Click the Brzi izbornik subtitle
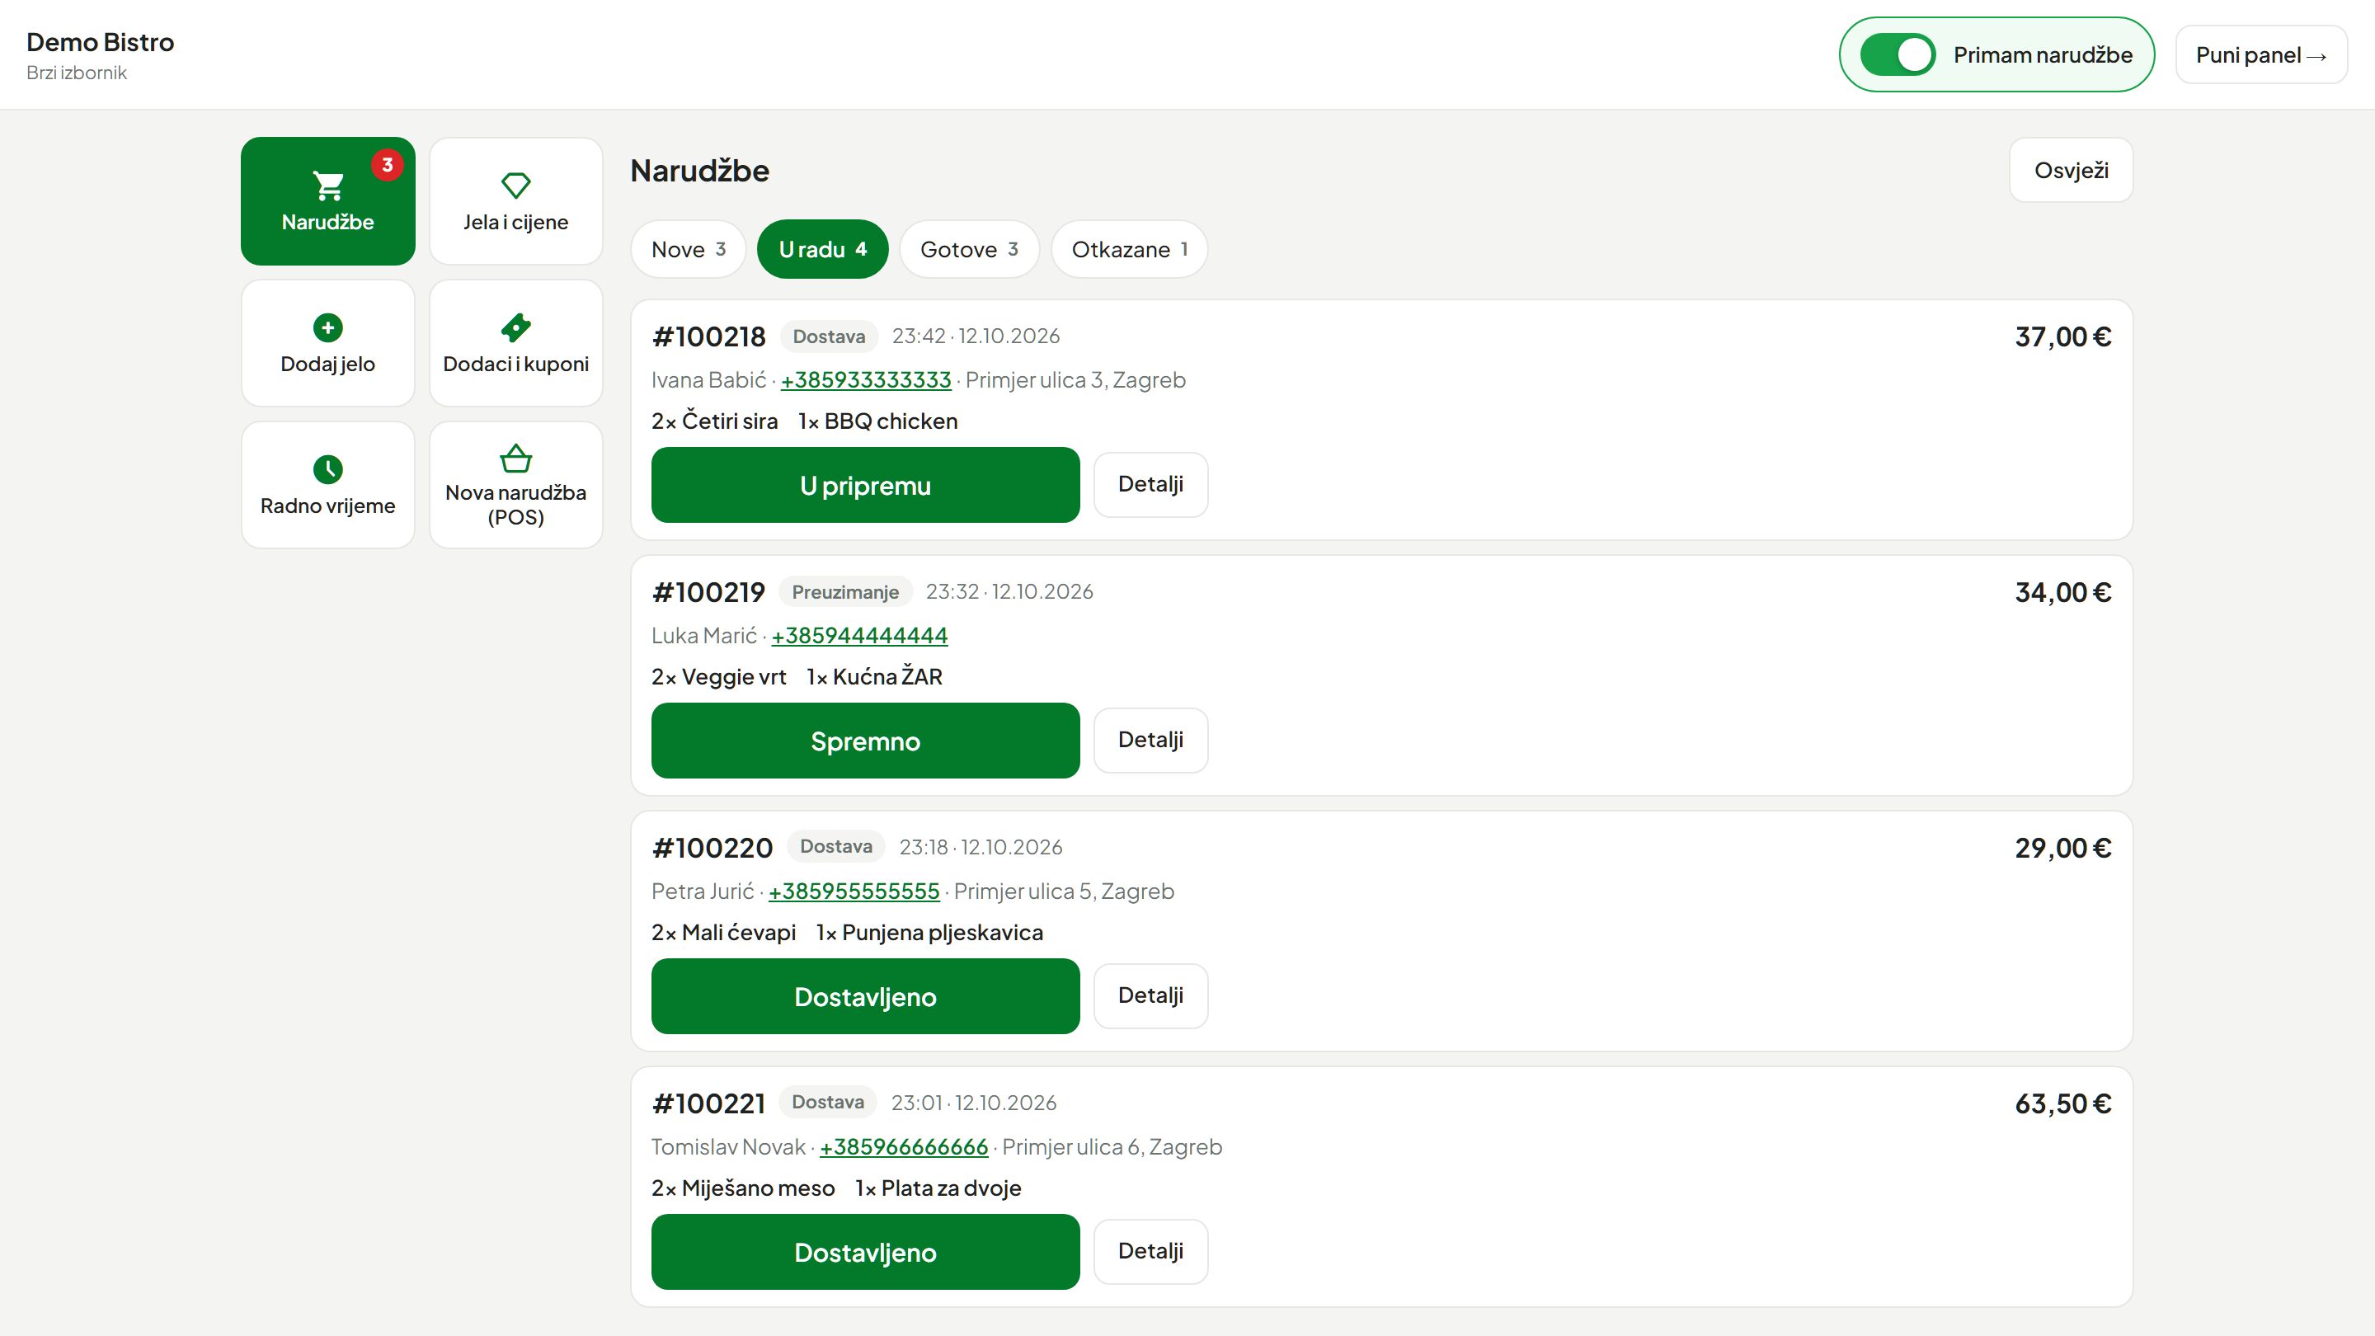2375x1336 pixels. [x=77, y=73]
